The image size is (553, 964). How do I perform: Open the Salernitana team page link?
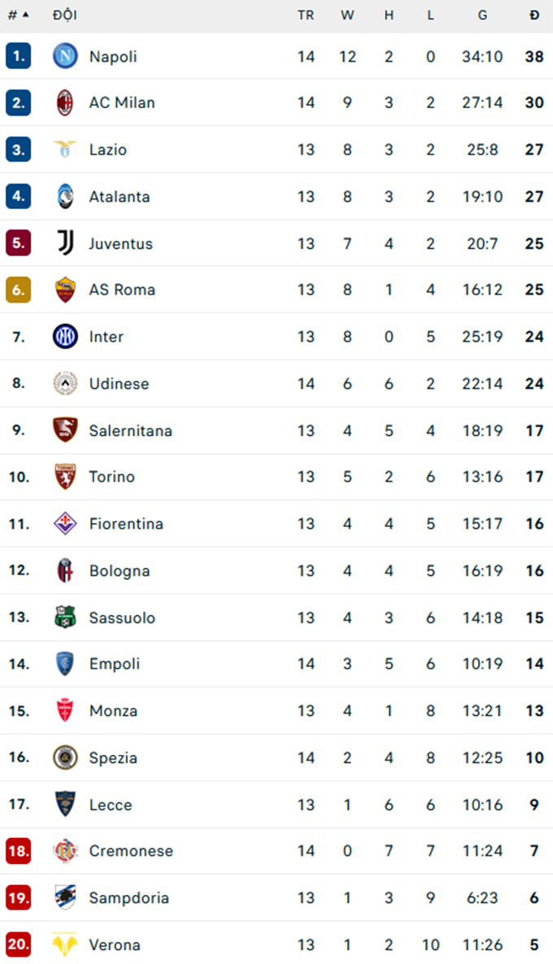pyautogui.click(x=130, y=430)
